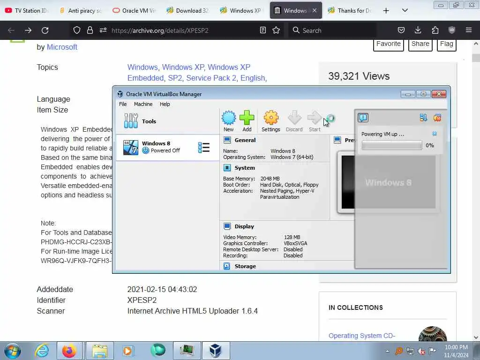Click the Windows 8 preview thumbnail
Viewport: 480px width, 360px height.
(x=388, y=182)
